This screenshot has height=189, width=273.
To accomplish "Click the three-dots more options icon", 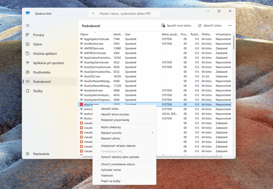I will tap(230, 26).
